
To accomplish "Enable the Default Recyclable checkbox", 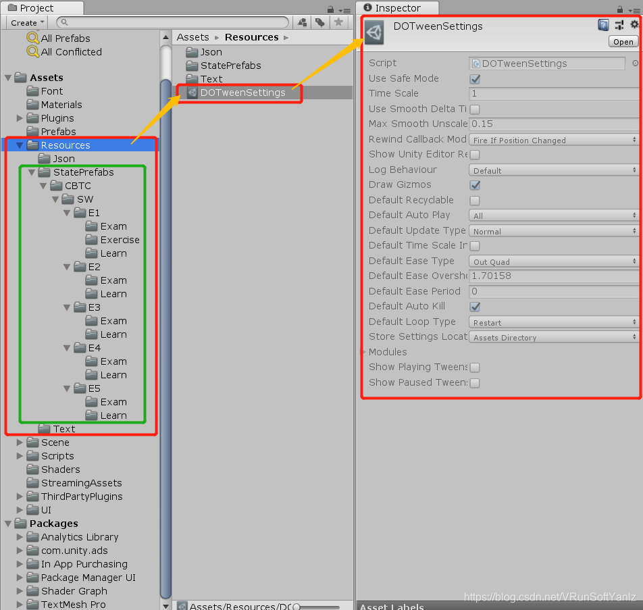I will tap(475, 201).
